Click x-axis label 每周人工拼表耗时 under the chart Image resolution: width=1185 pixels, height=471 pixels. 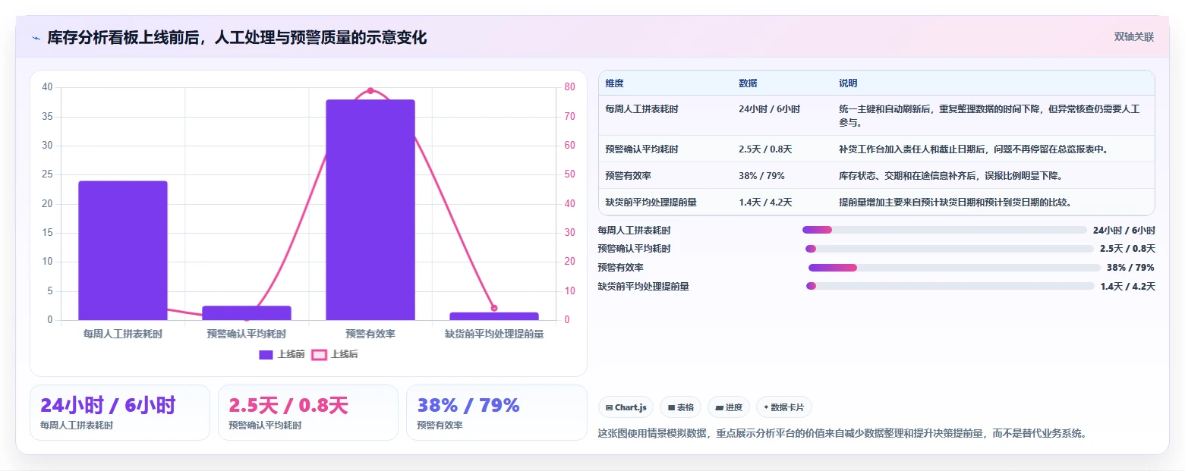point(123,334)
